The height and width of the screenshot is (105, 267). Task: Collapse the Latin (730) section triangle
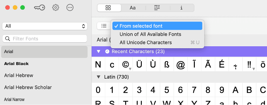click(x=98, y=77)
